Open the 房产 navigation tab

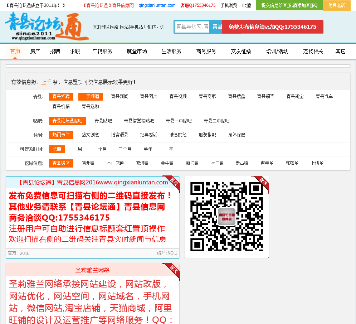pos(35,51)
